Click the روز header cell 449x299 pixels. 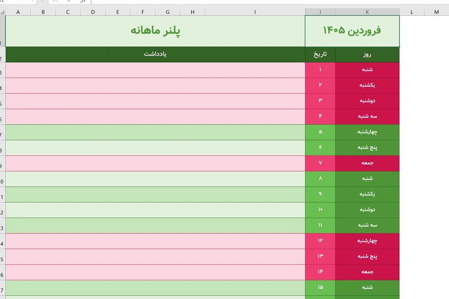(x=367, y=54)
